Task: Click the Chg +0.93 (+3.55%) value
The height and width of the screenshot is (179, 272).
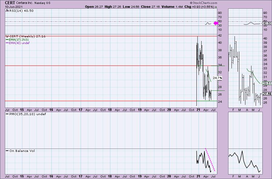Action: click(x=199, y=7)
